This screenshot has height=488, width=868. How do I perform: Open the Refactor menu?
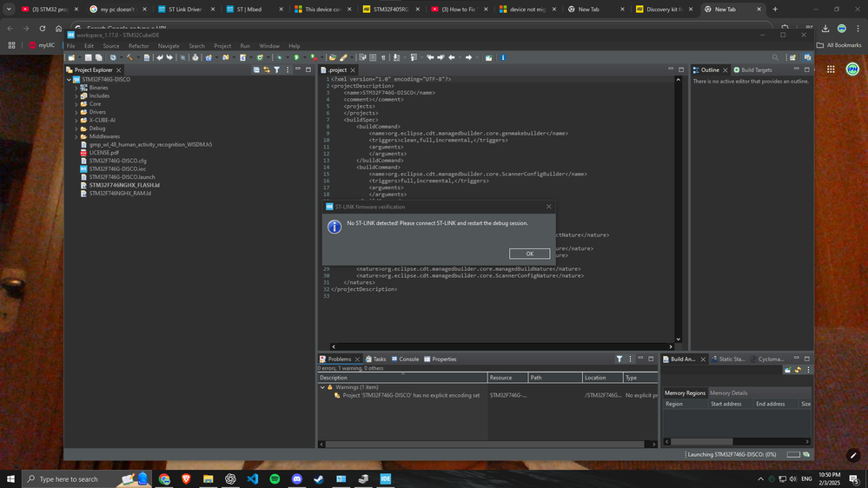(138, 46)
